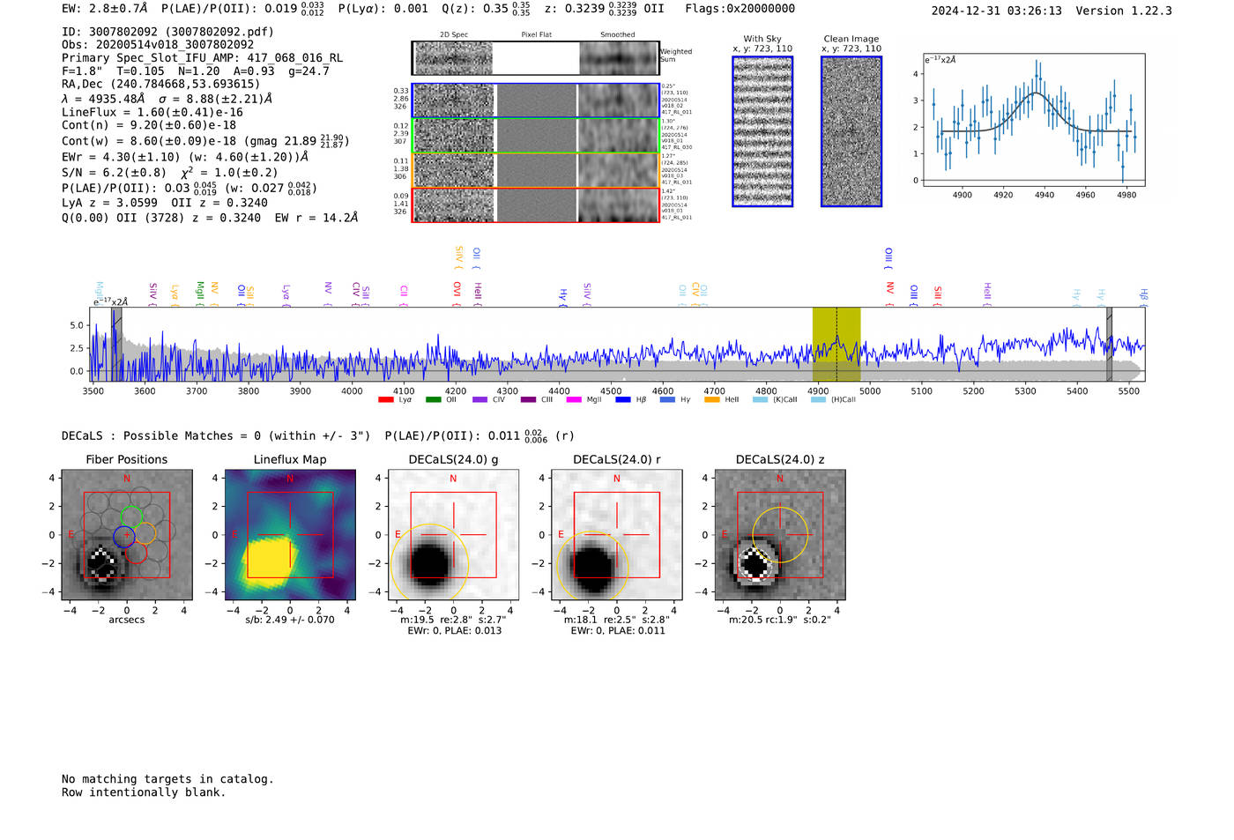The image size is (1234, 840).
Task: Click the 'Flags:0x20000000' header text
Action: coord(740,9)
